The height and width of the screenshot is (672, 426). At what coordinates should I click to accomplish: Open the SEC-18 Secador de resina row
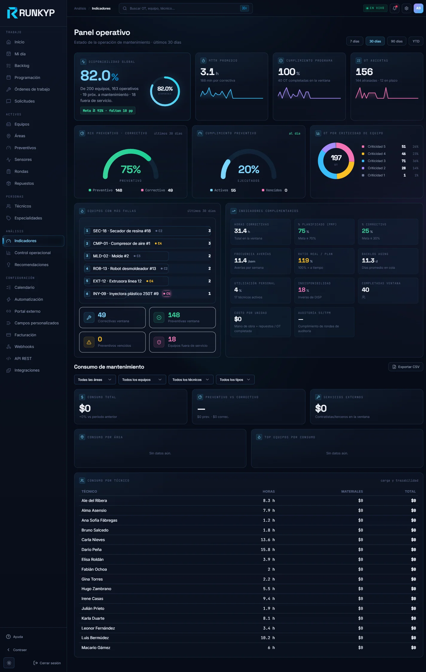point(147,231)
